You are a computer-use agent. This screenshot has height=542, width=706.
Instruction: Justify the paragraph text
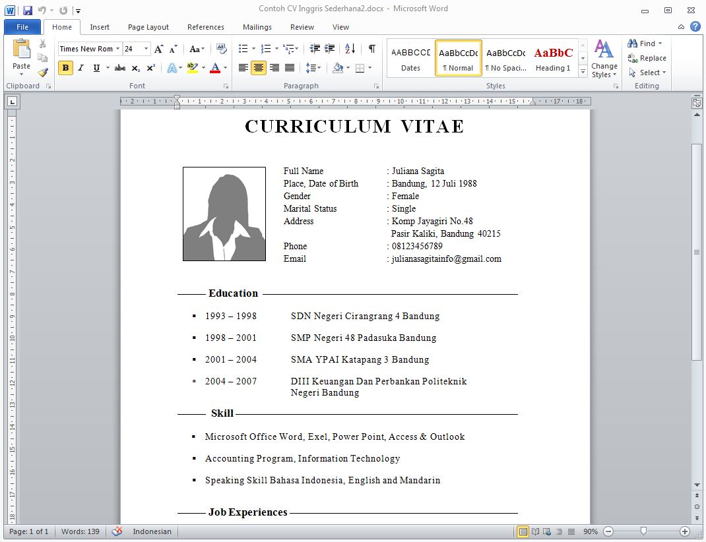tap(290, 68)
